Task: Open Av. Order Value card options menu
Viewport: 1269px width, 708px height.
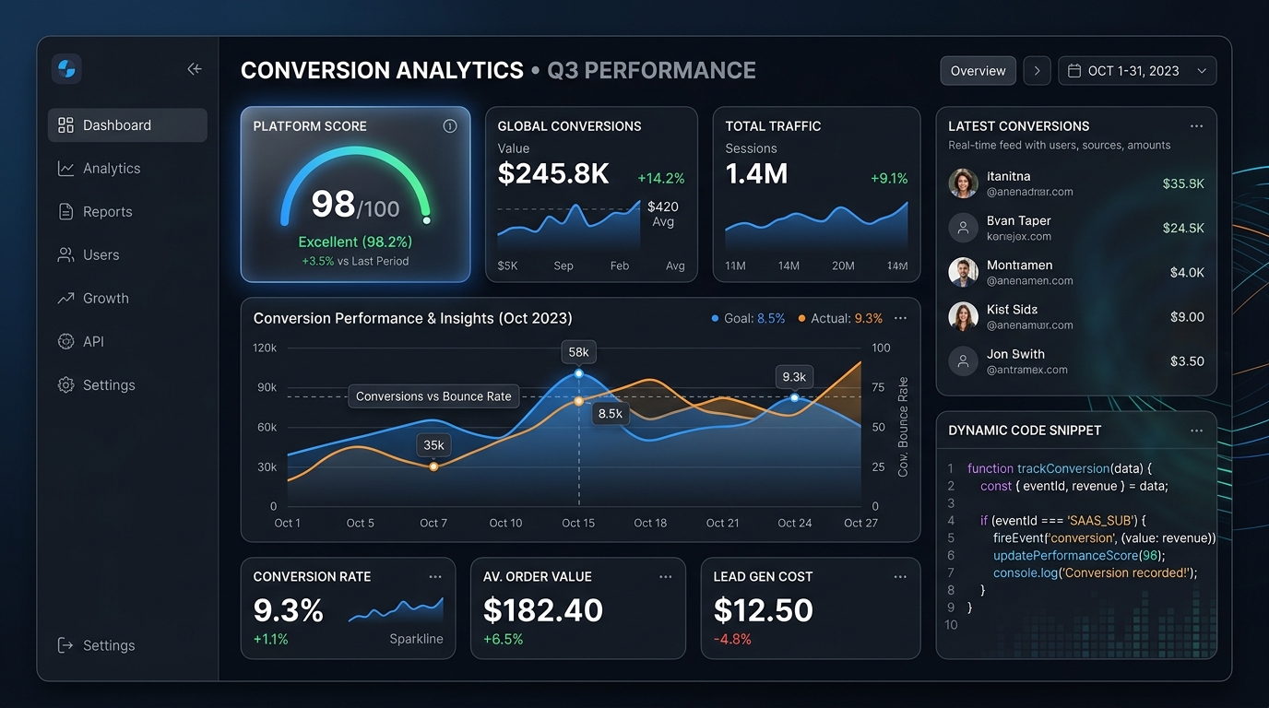Action: [x=666, y=576]
